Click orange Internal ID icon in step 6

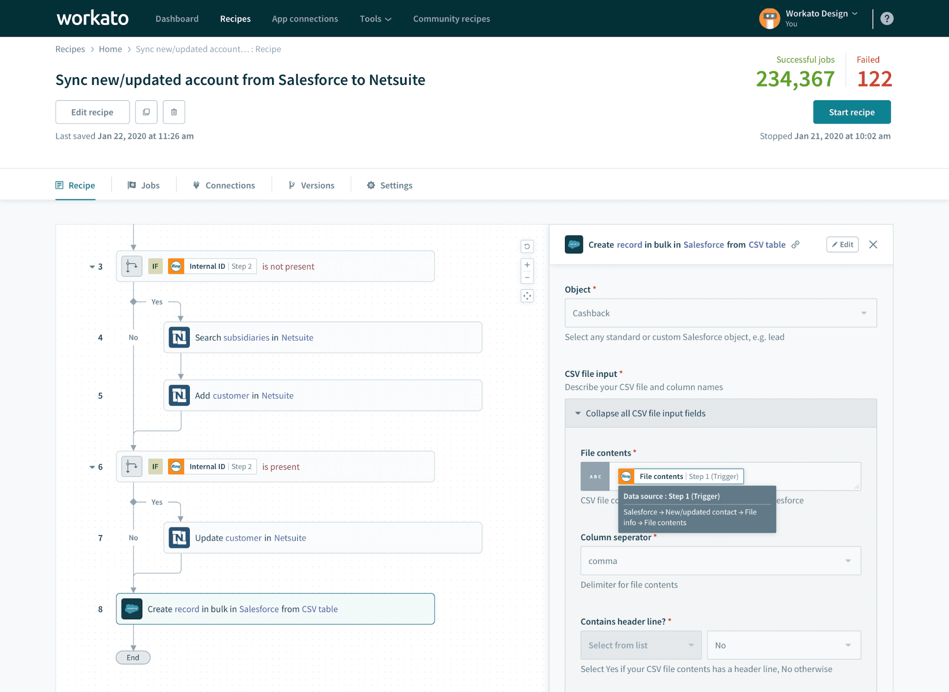[x=176, y=467]
